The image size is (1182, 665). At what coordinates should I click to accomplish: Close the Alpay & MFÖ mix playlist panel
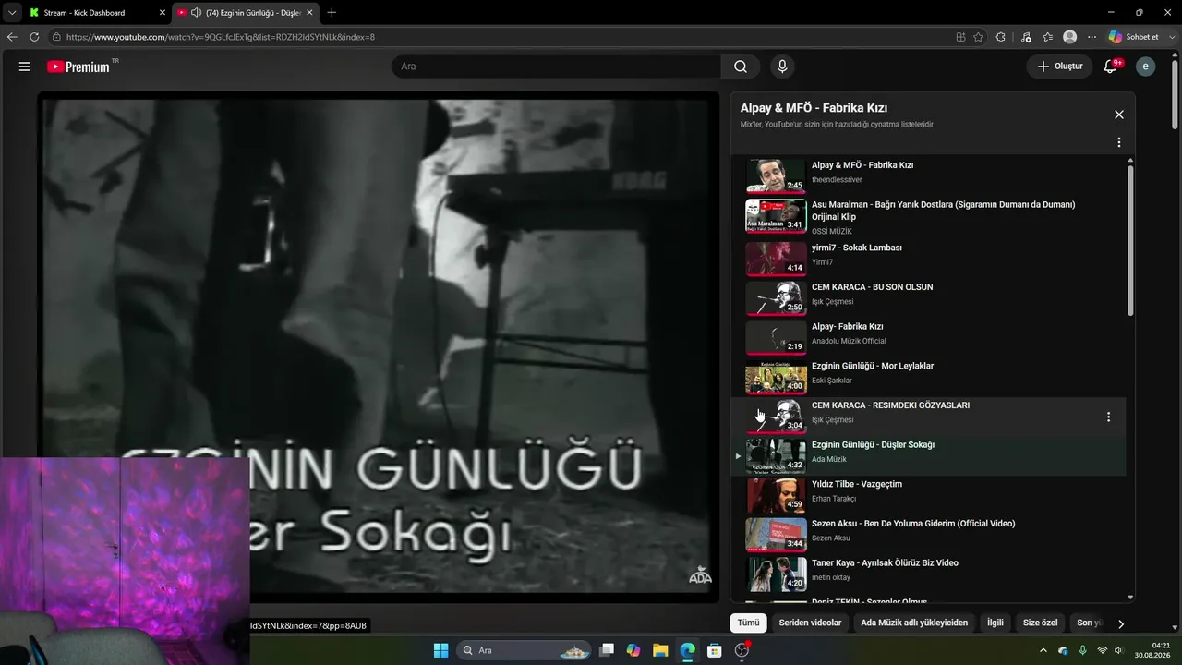(x=1118, y=115)
